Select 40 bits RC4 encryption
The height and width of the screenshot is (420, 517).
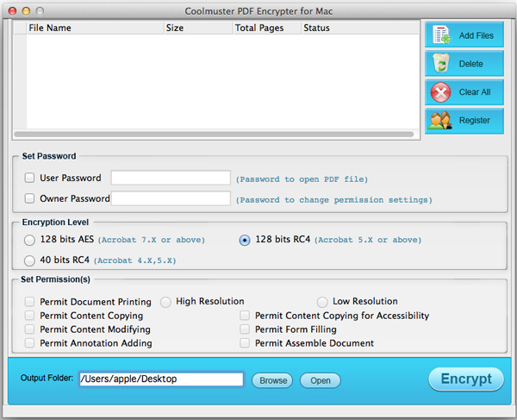pyautogui.click(x=29, y=260)
